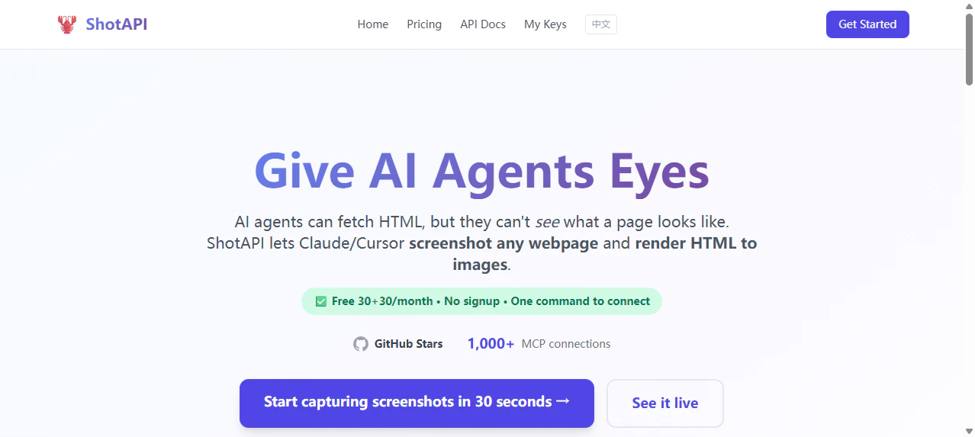Start capturing screenshots in 30 seconds

point(417,403)
